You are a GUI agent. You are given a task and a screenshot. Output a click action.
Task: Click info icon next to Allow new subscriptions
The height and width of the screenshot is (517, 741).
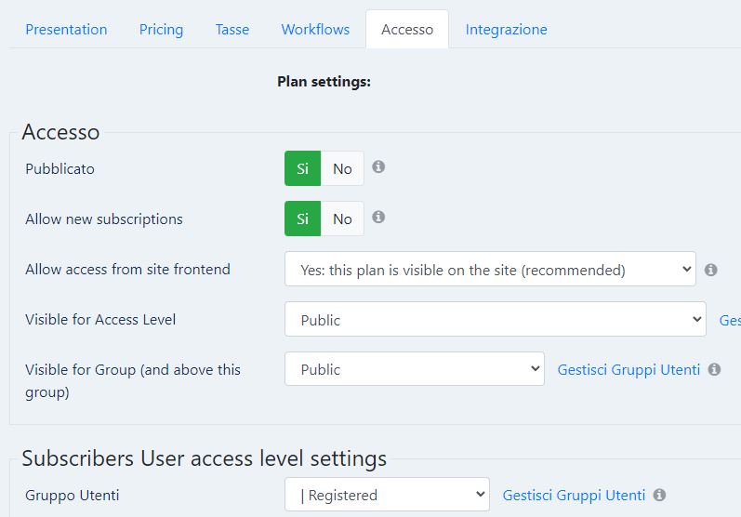click(x=378, y=217)
